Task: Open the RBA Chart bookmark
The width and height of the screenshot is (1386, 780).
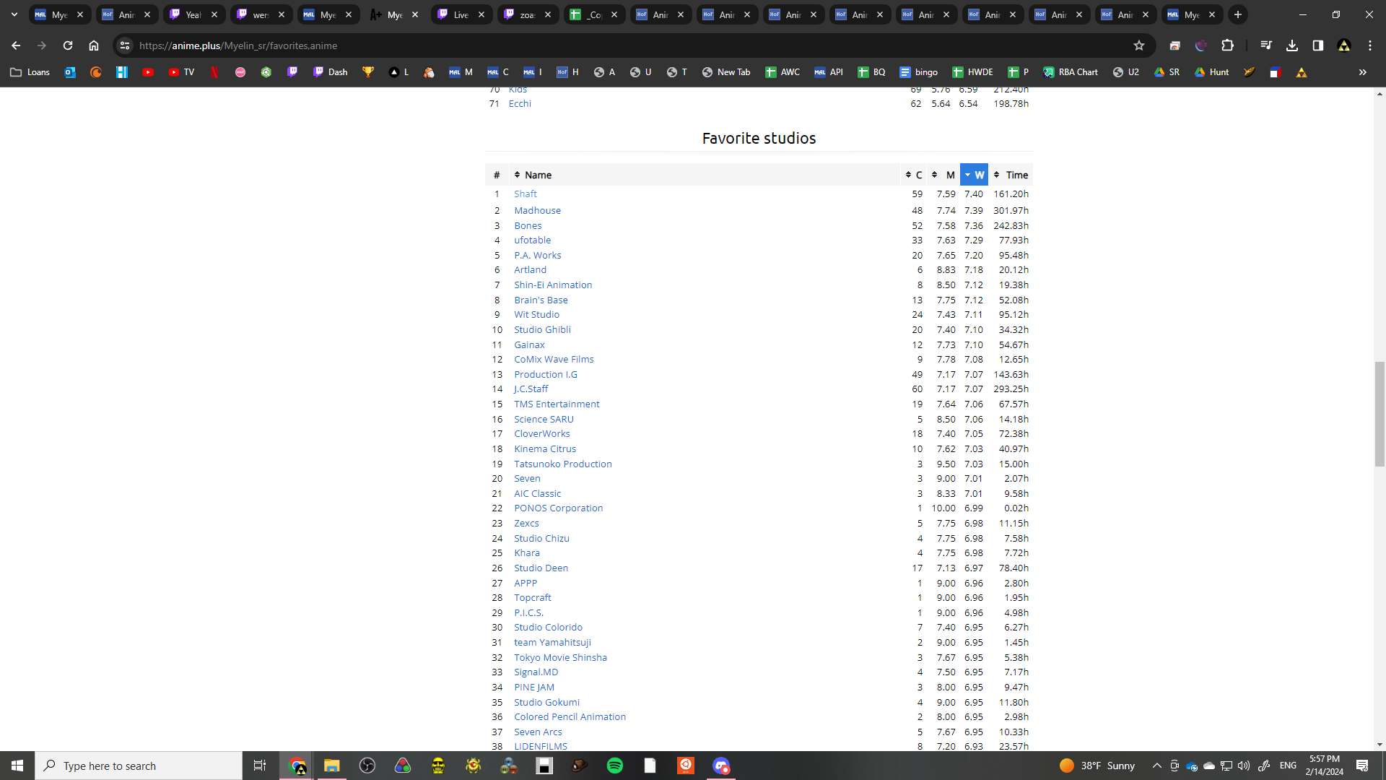Action: pyautogui.click(x=1071, y=72)
